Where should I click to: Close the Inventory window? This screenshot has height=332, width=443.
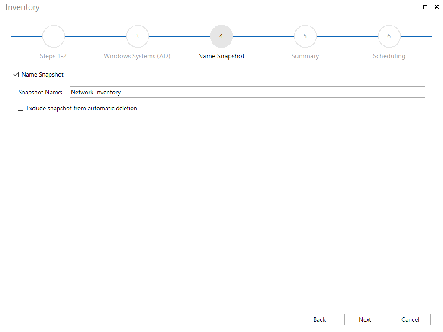pos(437,7)
